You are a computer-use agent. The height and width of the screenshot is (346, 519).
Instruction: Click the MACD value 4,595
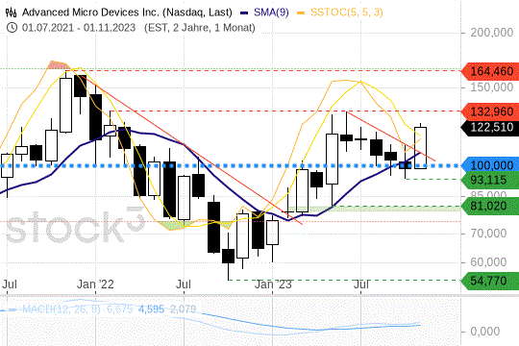click(x=151, y=309)
